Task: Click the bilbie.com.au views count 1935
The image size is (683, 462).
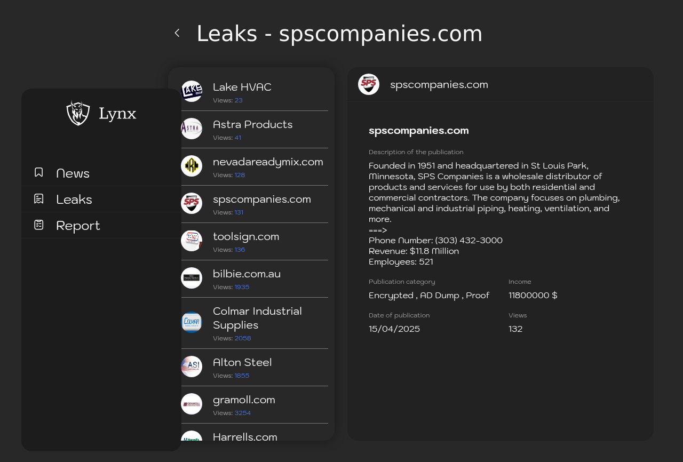Action: (x=242, y=287)
